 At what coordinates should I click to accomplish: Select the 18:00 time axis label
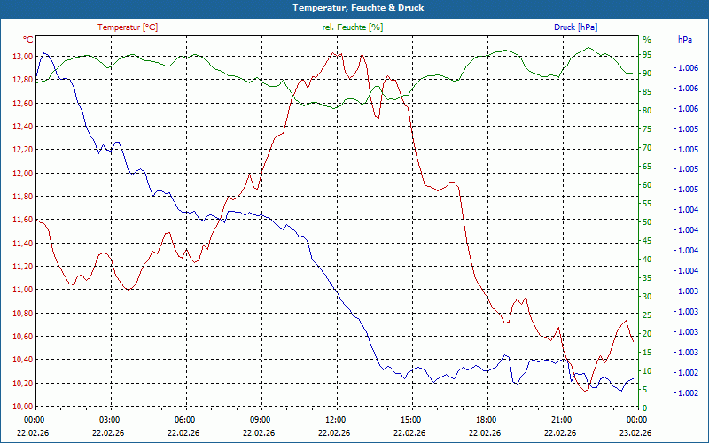pos(487,420)
